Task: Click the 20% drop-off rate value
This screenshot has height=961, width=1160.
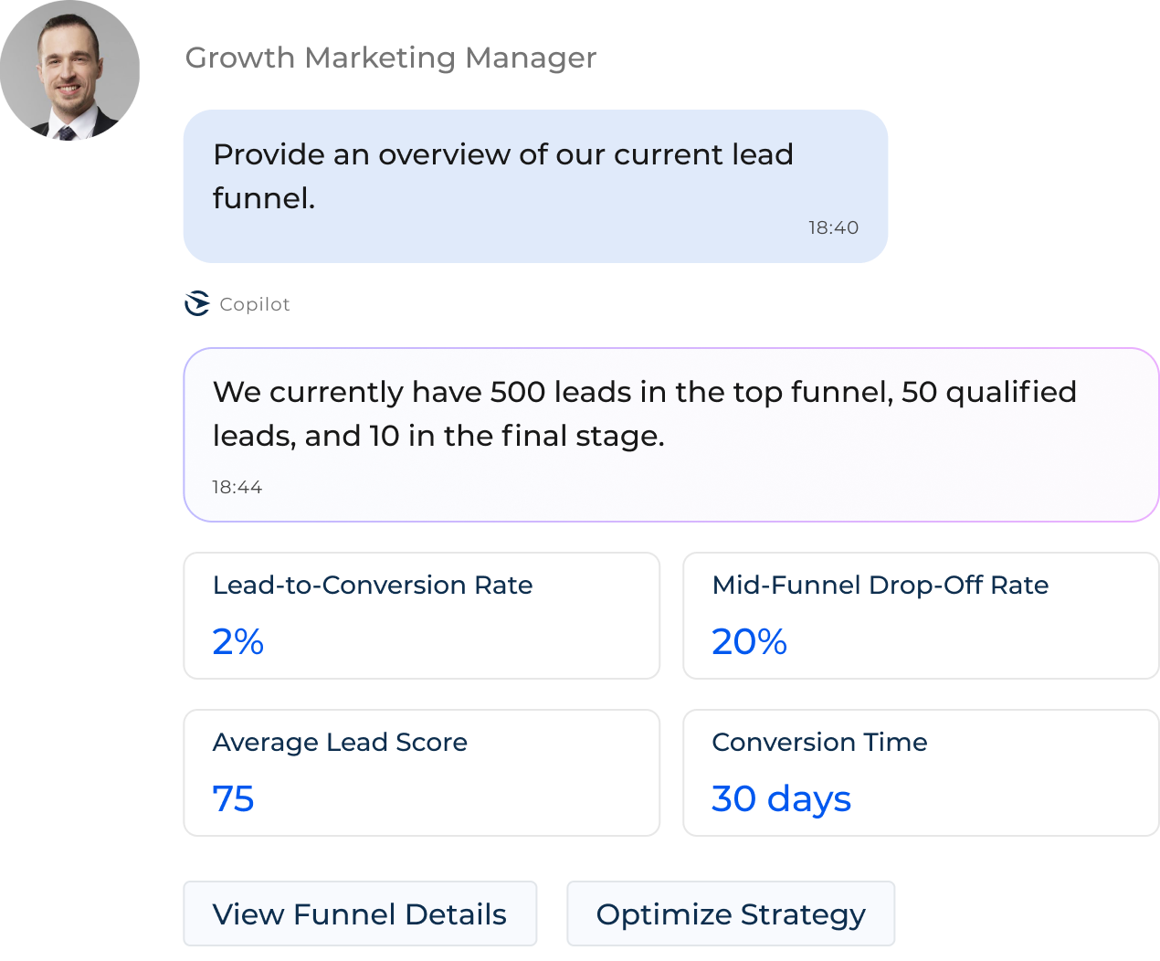Action: click(749, 643)
